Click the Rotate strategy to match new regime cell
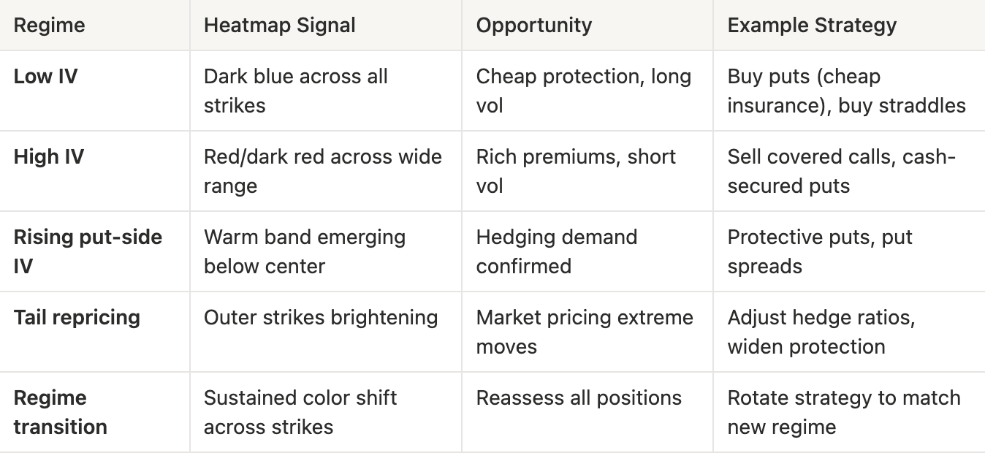Viewport: 985px width, 453px height. (x=843, y=412)
